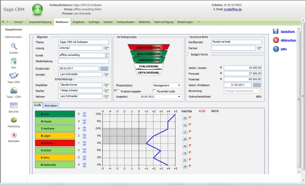306x185 pixels.
Task: Click the N facts button
Action: (185, 118)
